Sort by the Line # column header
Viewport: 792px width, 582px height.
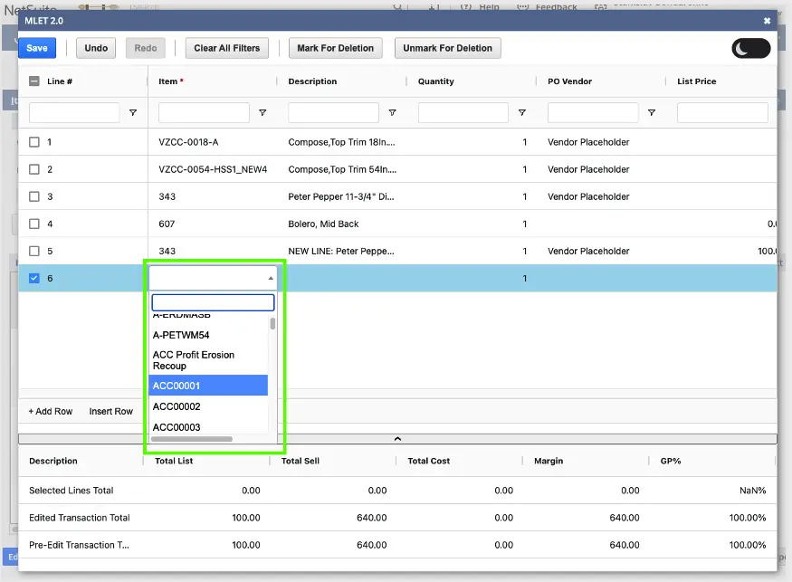[60, 81]
